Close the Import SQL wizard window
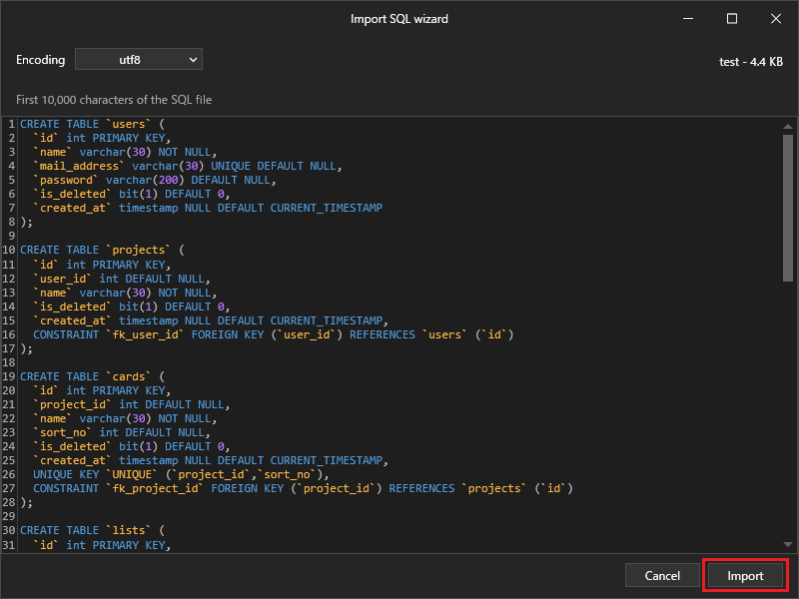This screenshot has width=799, height=599. click(776, 19)
